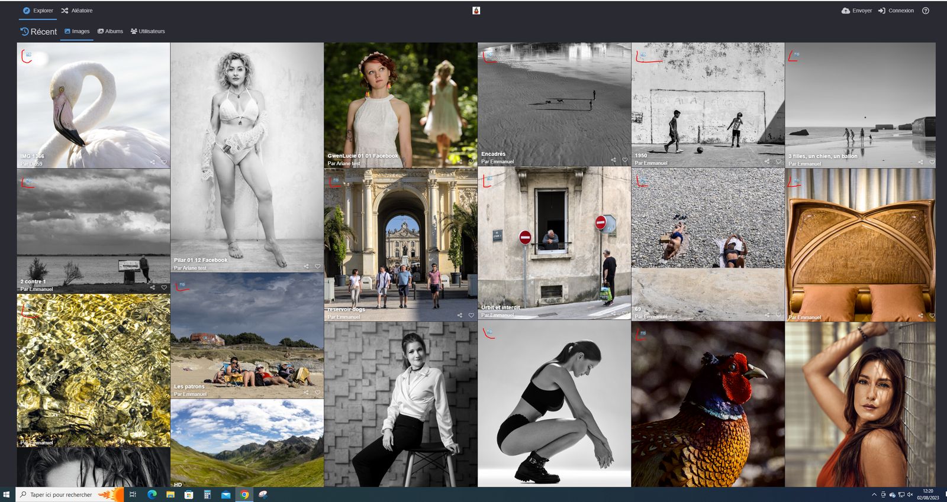Open the pheasant bird photo thumbnail
The width and height of the screenshot is (947, 502).
point(708,404)
